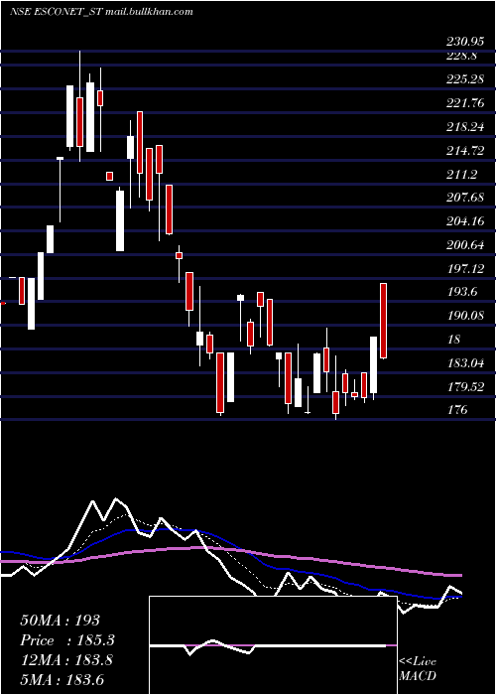Click the 'NSE ESCONET_ST mail.bullkhan.com' title text

point(101,12)
